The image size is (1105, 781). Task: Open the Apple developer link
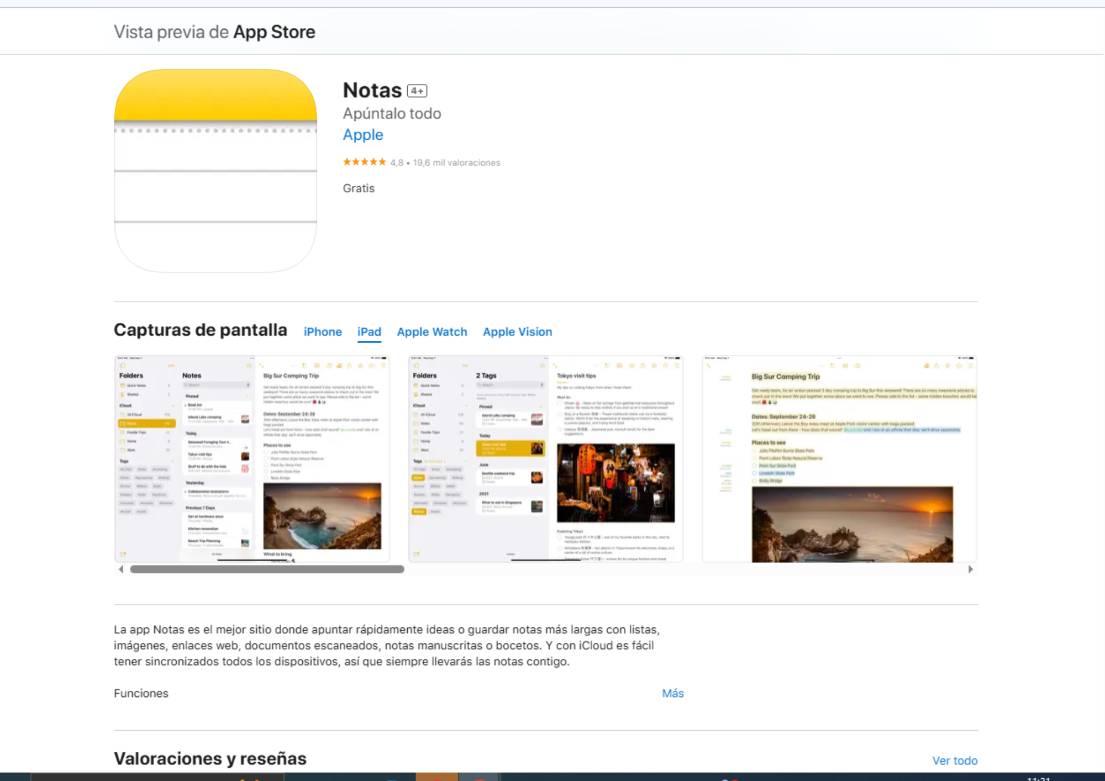pos(363,135)
